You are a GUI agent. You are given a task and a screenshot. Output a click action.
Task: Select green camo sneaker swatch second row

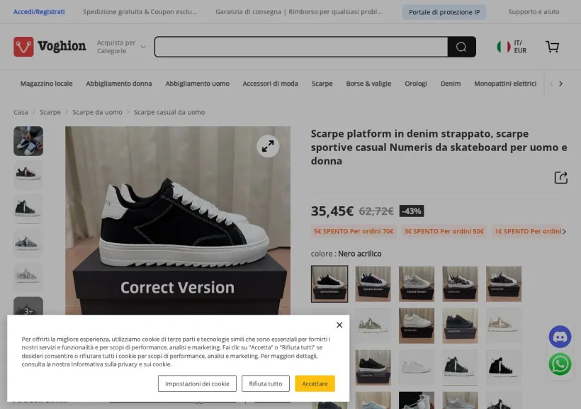click(x=373, y=325)
